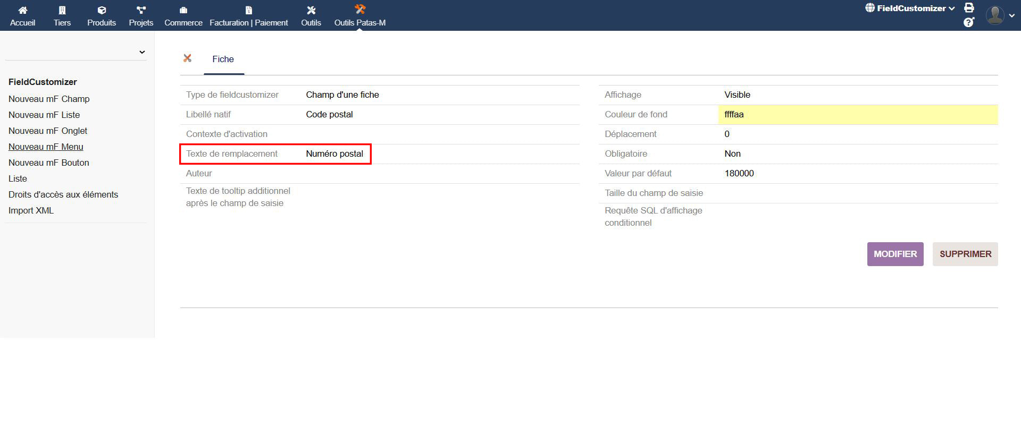Open the help question mark icon
Screen dimensions: 1021x435
969,22
